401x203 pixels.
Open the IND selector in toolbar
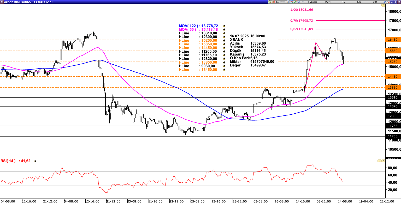point(375,2)
